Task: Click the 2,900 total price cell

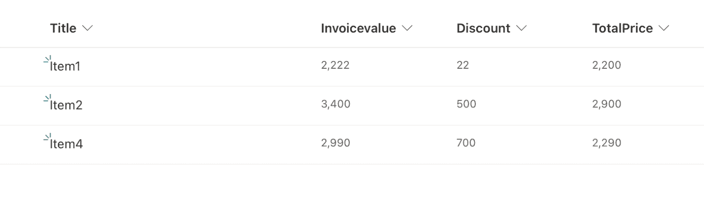Action: coord(607,104)
